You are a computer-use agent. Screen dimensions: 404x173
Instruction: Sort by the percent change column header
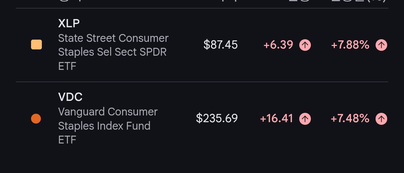[359, 1]
